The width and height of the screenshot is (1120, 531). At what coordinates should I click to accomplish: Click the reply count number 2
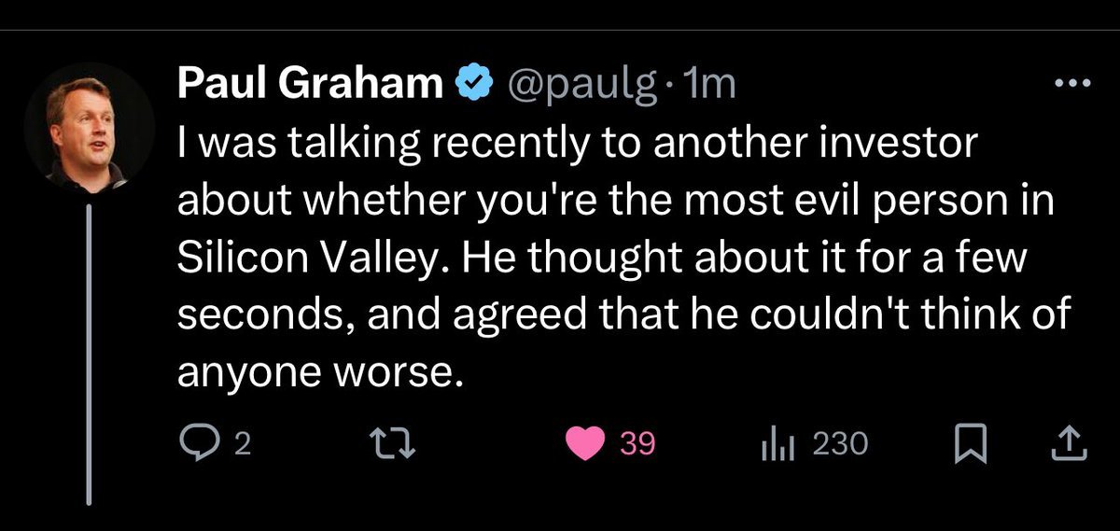pyautogui.click(x=241, y=445)
